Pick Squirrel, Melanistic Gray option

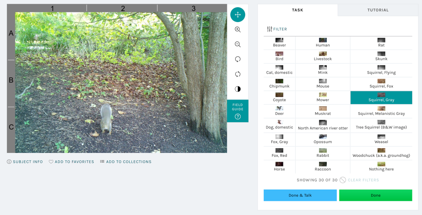381,111
